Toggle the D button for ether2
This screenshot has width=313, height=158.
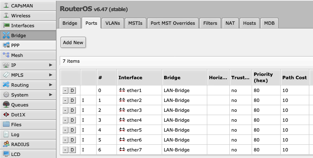point(73,100)
